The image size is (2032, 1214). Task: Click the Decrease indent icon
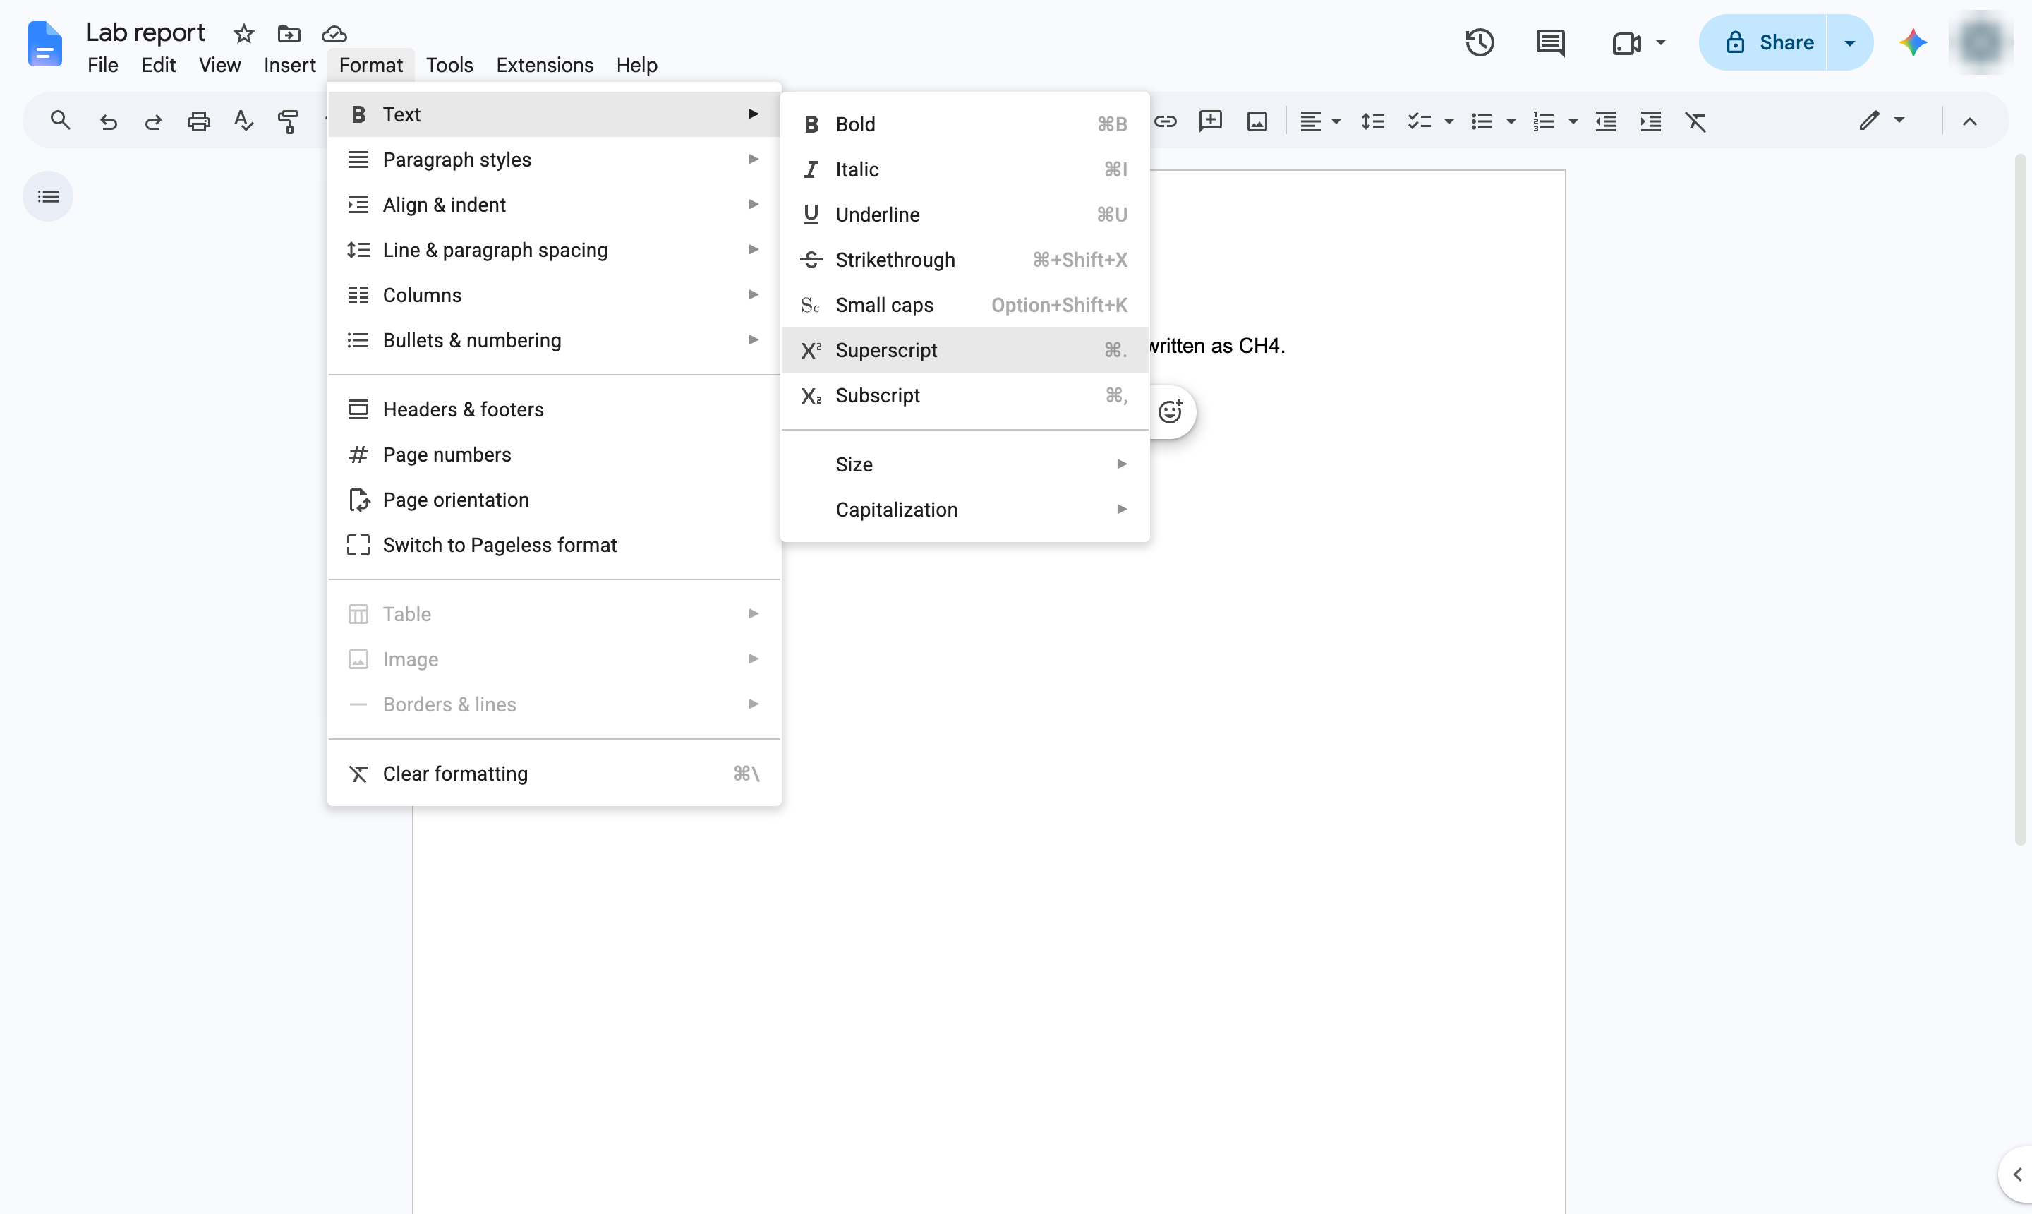pos(1606,122)
